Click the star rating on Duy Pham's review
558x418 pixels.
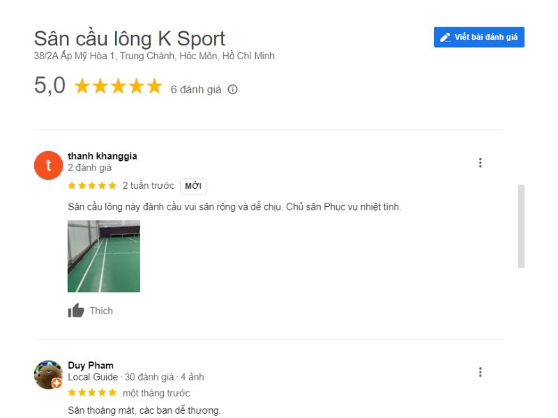pos(92,393)
